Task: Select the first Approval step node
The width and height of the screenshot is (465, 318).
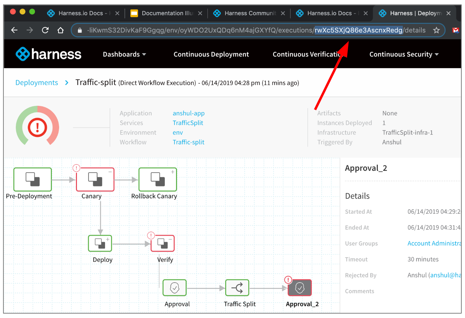Action: point(174,288)
